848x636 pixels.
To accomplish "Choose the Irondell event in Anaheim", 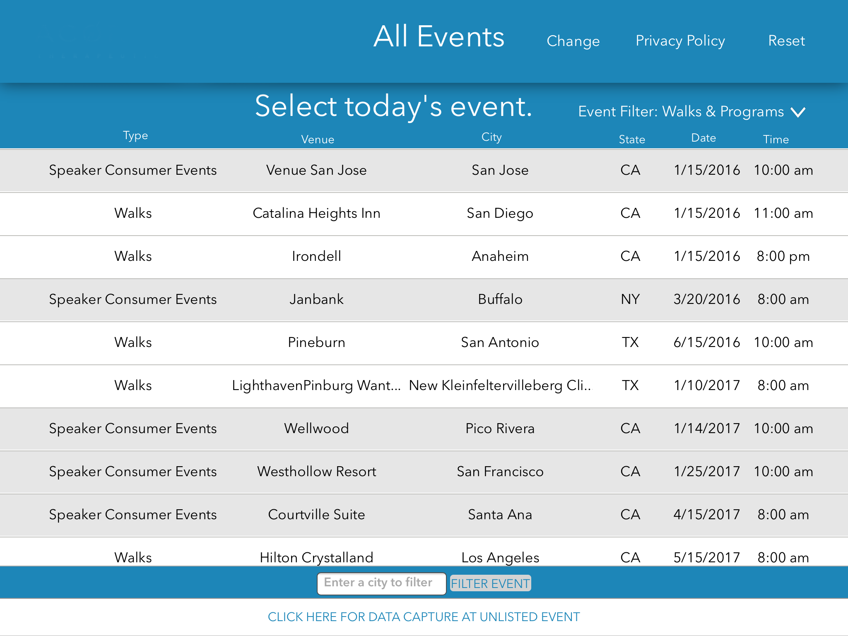I will (x=424, y=256).
